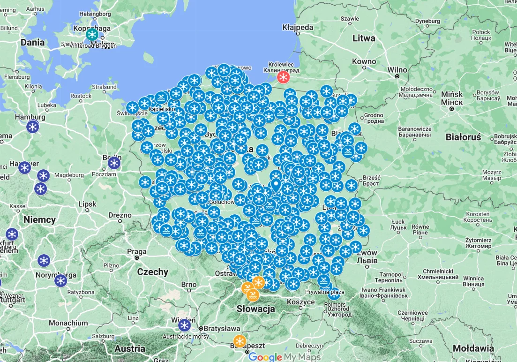Open the orange swimmer marker nearest Słowacja label
Viewport: 517px width, 362px height.
click(x=253, y=295)
